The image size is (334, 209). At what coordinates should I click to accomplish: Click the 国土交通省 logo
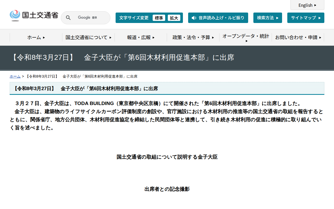34,16
